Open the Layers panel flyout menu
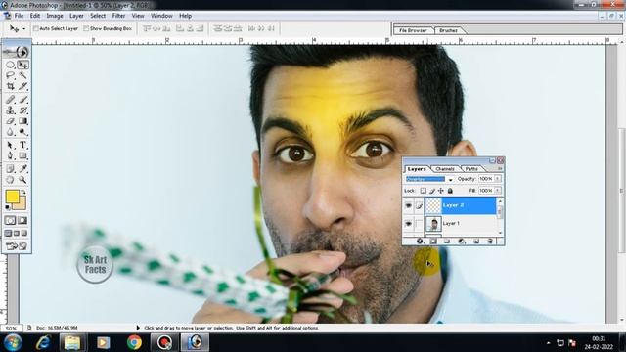626x352 pixels. 500,169
